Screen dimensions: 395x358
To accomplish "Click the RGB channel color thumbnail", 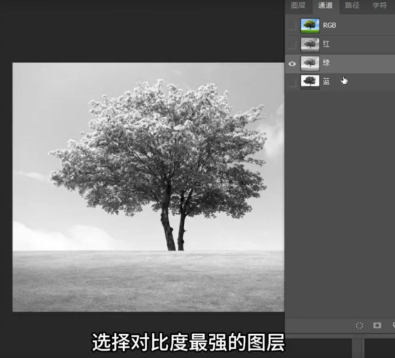I will [x=310, y=26].
